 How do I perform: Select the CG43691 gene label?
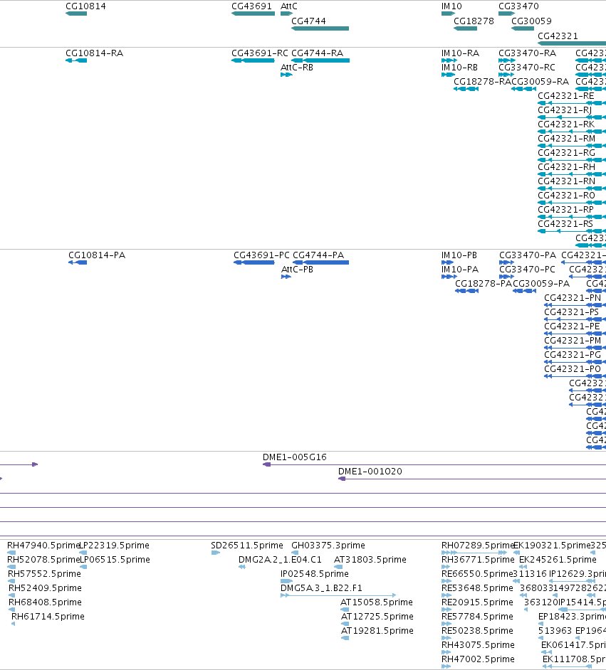251,6
